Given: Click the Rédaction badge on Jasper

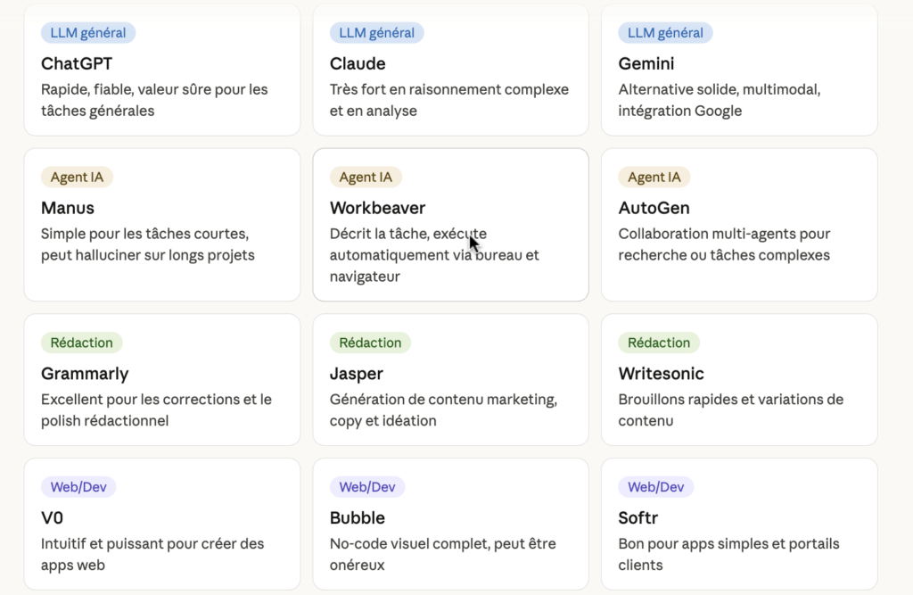Looking at the screenshot, I should 370,343.
